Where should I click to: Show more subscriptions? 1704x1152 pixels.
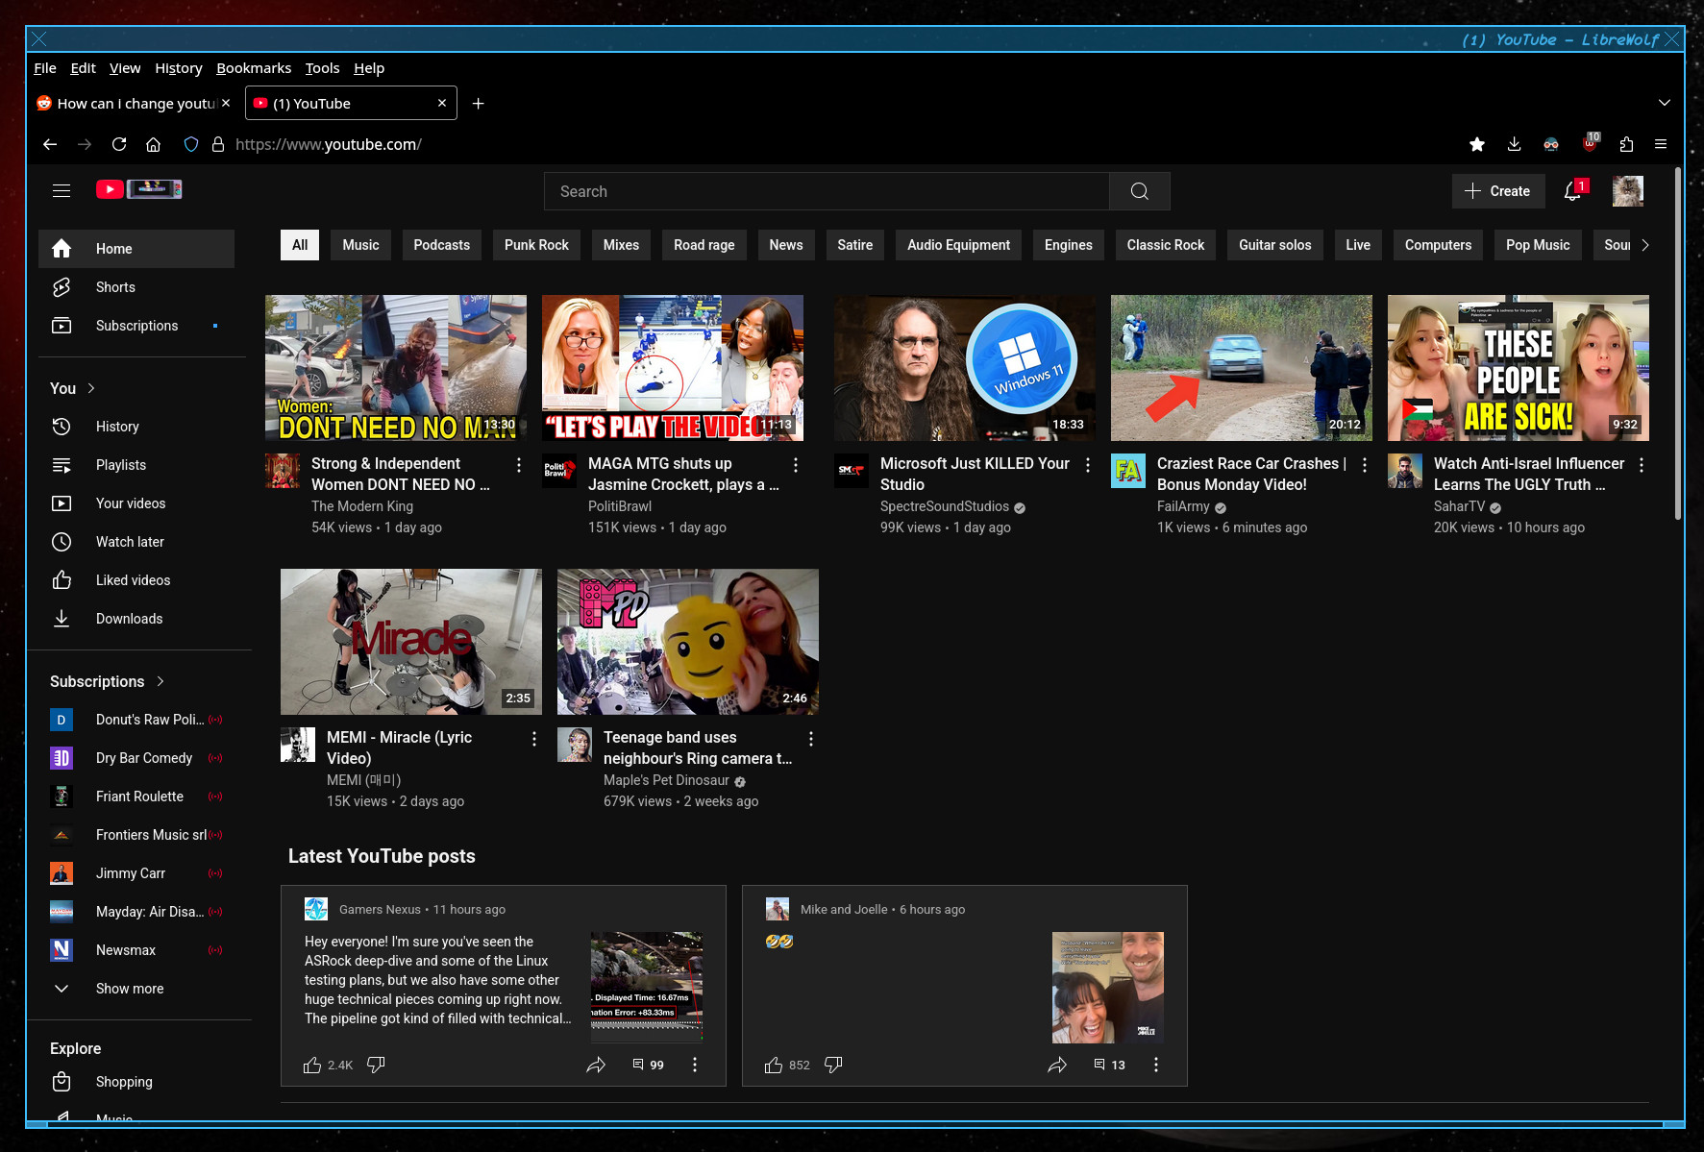(136, 989)
